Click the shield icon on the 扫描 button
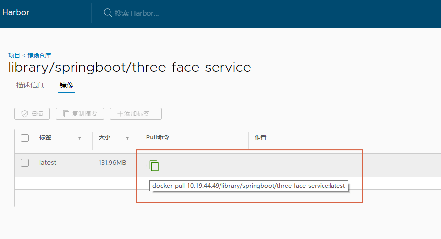 24,114
